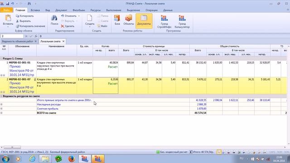Click Расчет in row ФЕР08-02-001-07

click(113, 84)
